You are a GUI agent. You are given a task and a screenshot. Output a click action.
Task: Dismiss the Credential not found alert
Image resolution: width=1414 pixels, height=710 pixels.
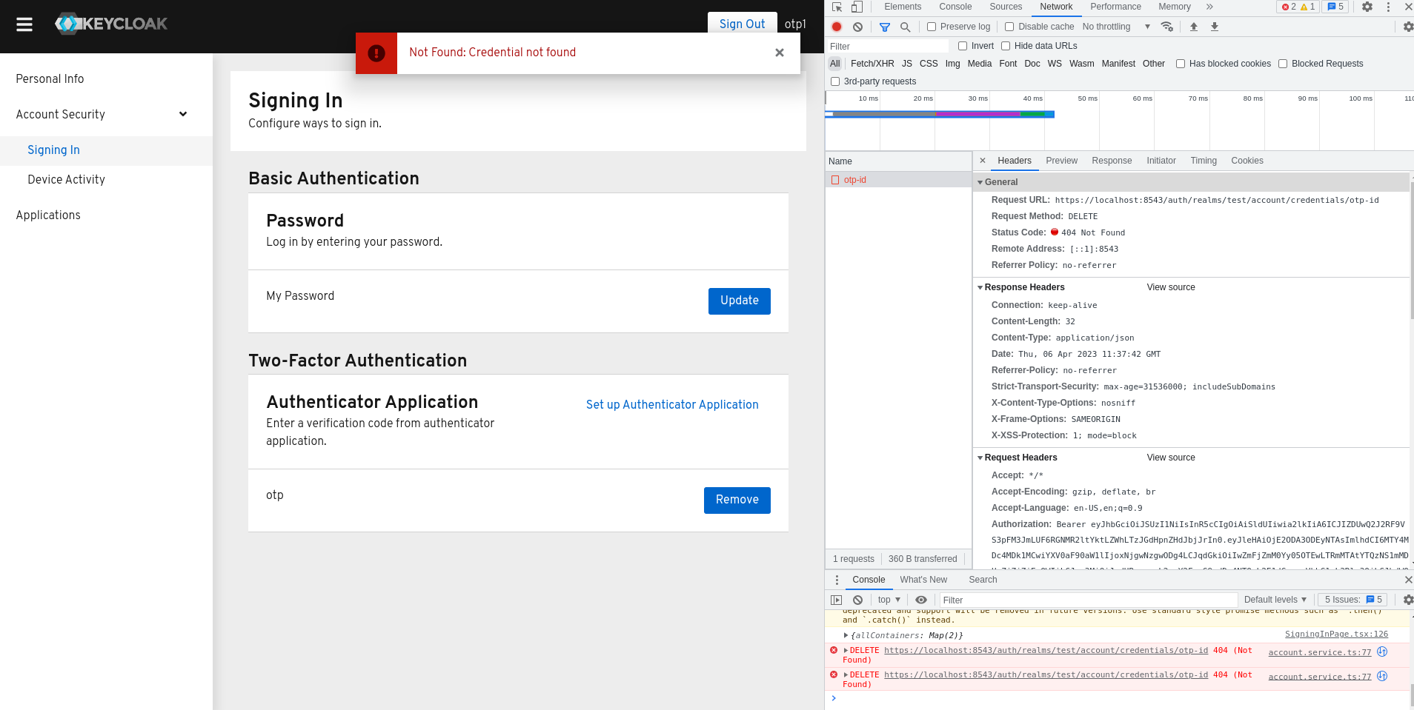point(779,53)
